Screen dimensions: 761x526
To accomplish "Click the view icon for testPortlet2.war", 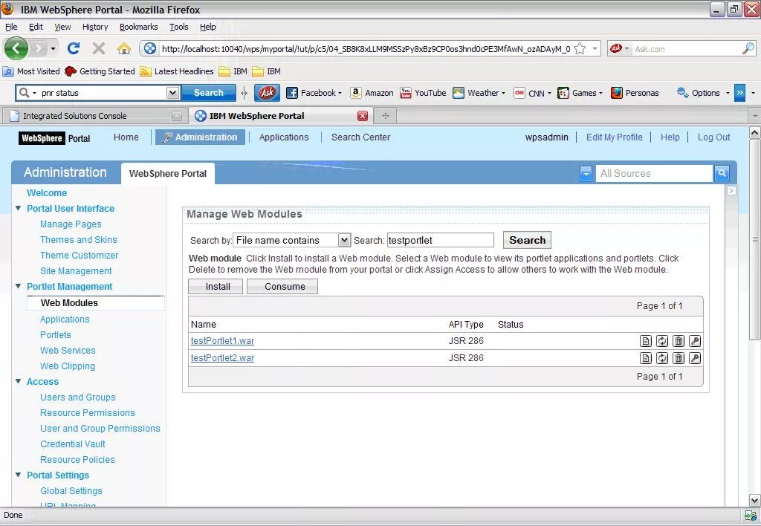I will (x=646, y=358).
